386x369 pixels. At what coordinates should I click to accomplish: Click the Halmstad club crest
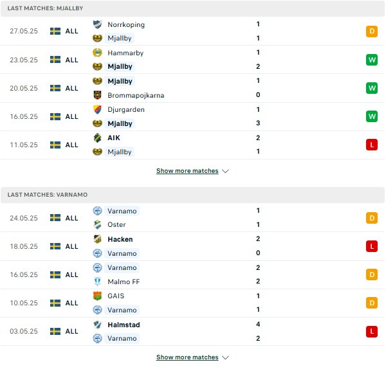pyautogui.click(x=97, y=325)
